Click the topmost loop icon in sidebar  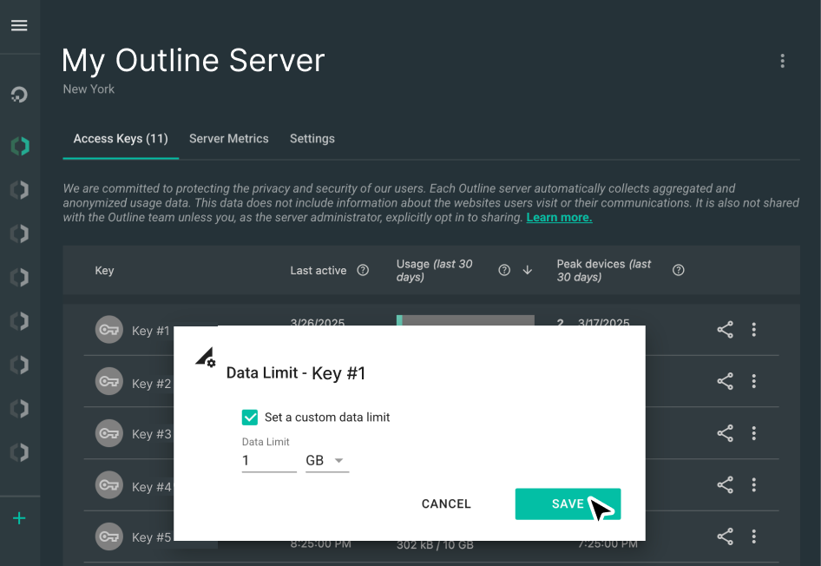pos(19,94)
